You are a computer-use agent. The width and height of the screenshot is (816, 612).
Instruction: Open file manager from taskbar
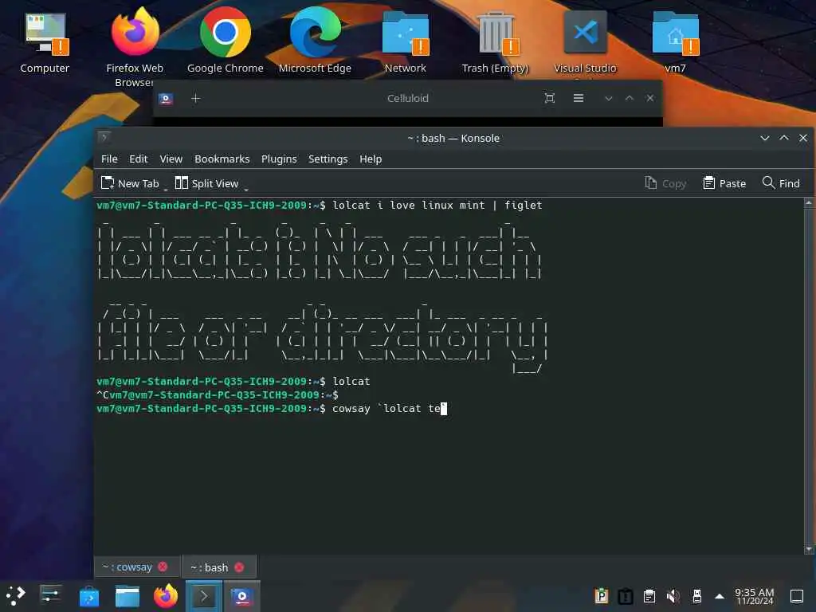click(x=127, y=596)
